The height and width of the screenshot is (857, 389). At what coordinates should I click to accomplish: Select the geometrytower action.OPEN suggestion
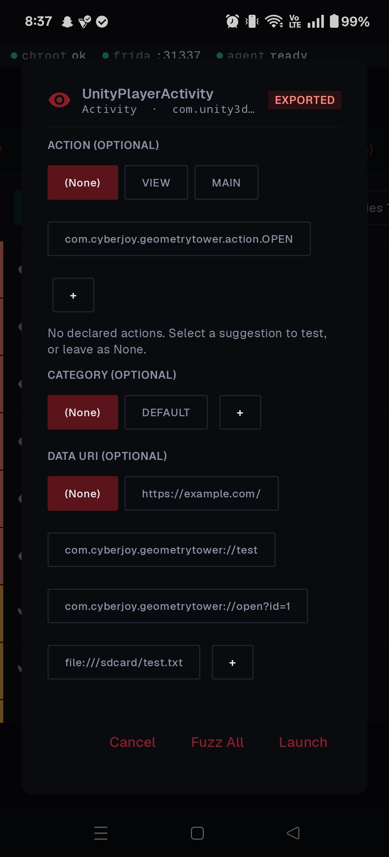[179, 238]
